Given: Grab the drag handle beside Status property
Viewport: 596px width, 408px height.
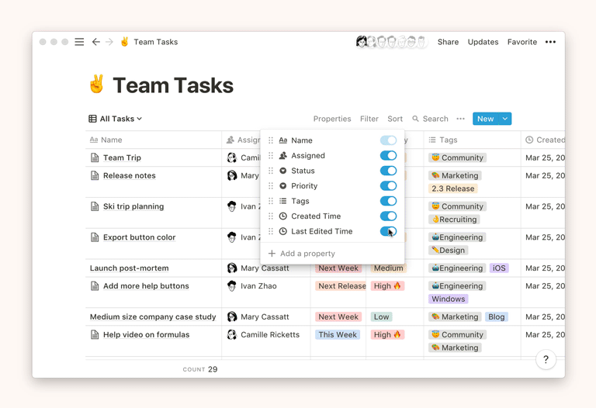Looking at the screenshot, I should (271, 171).
